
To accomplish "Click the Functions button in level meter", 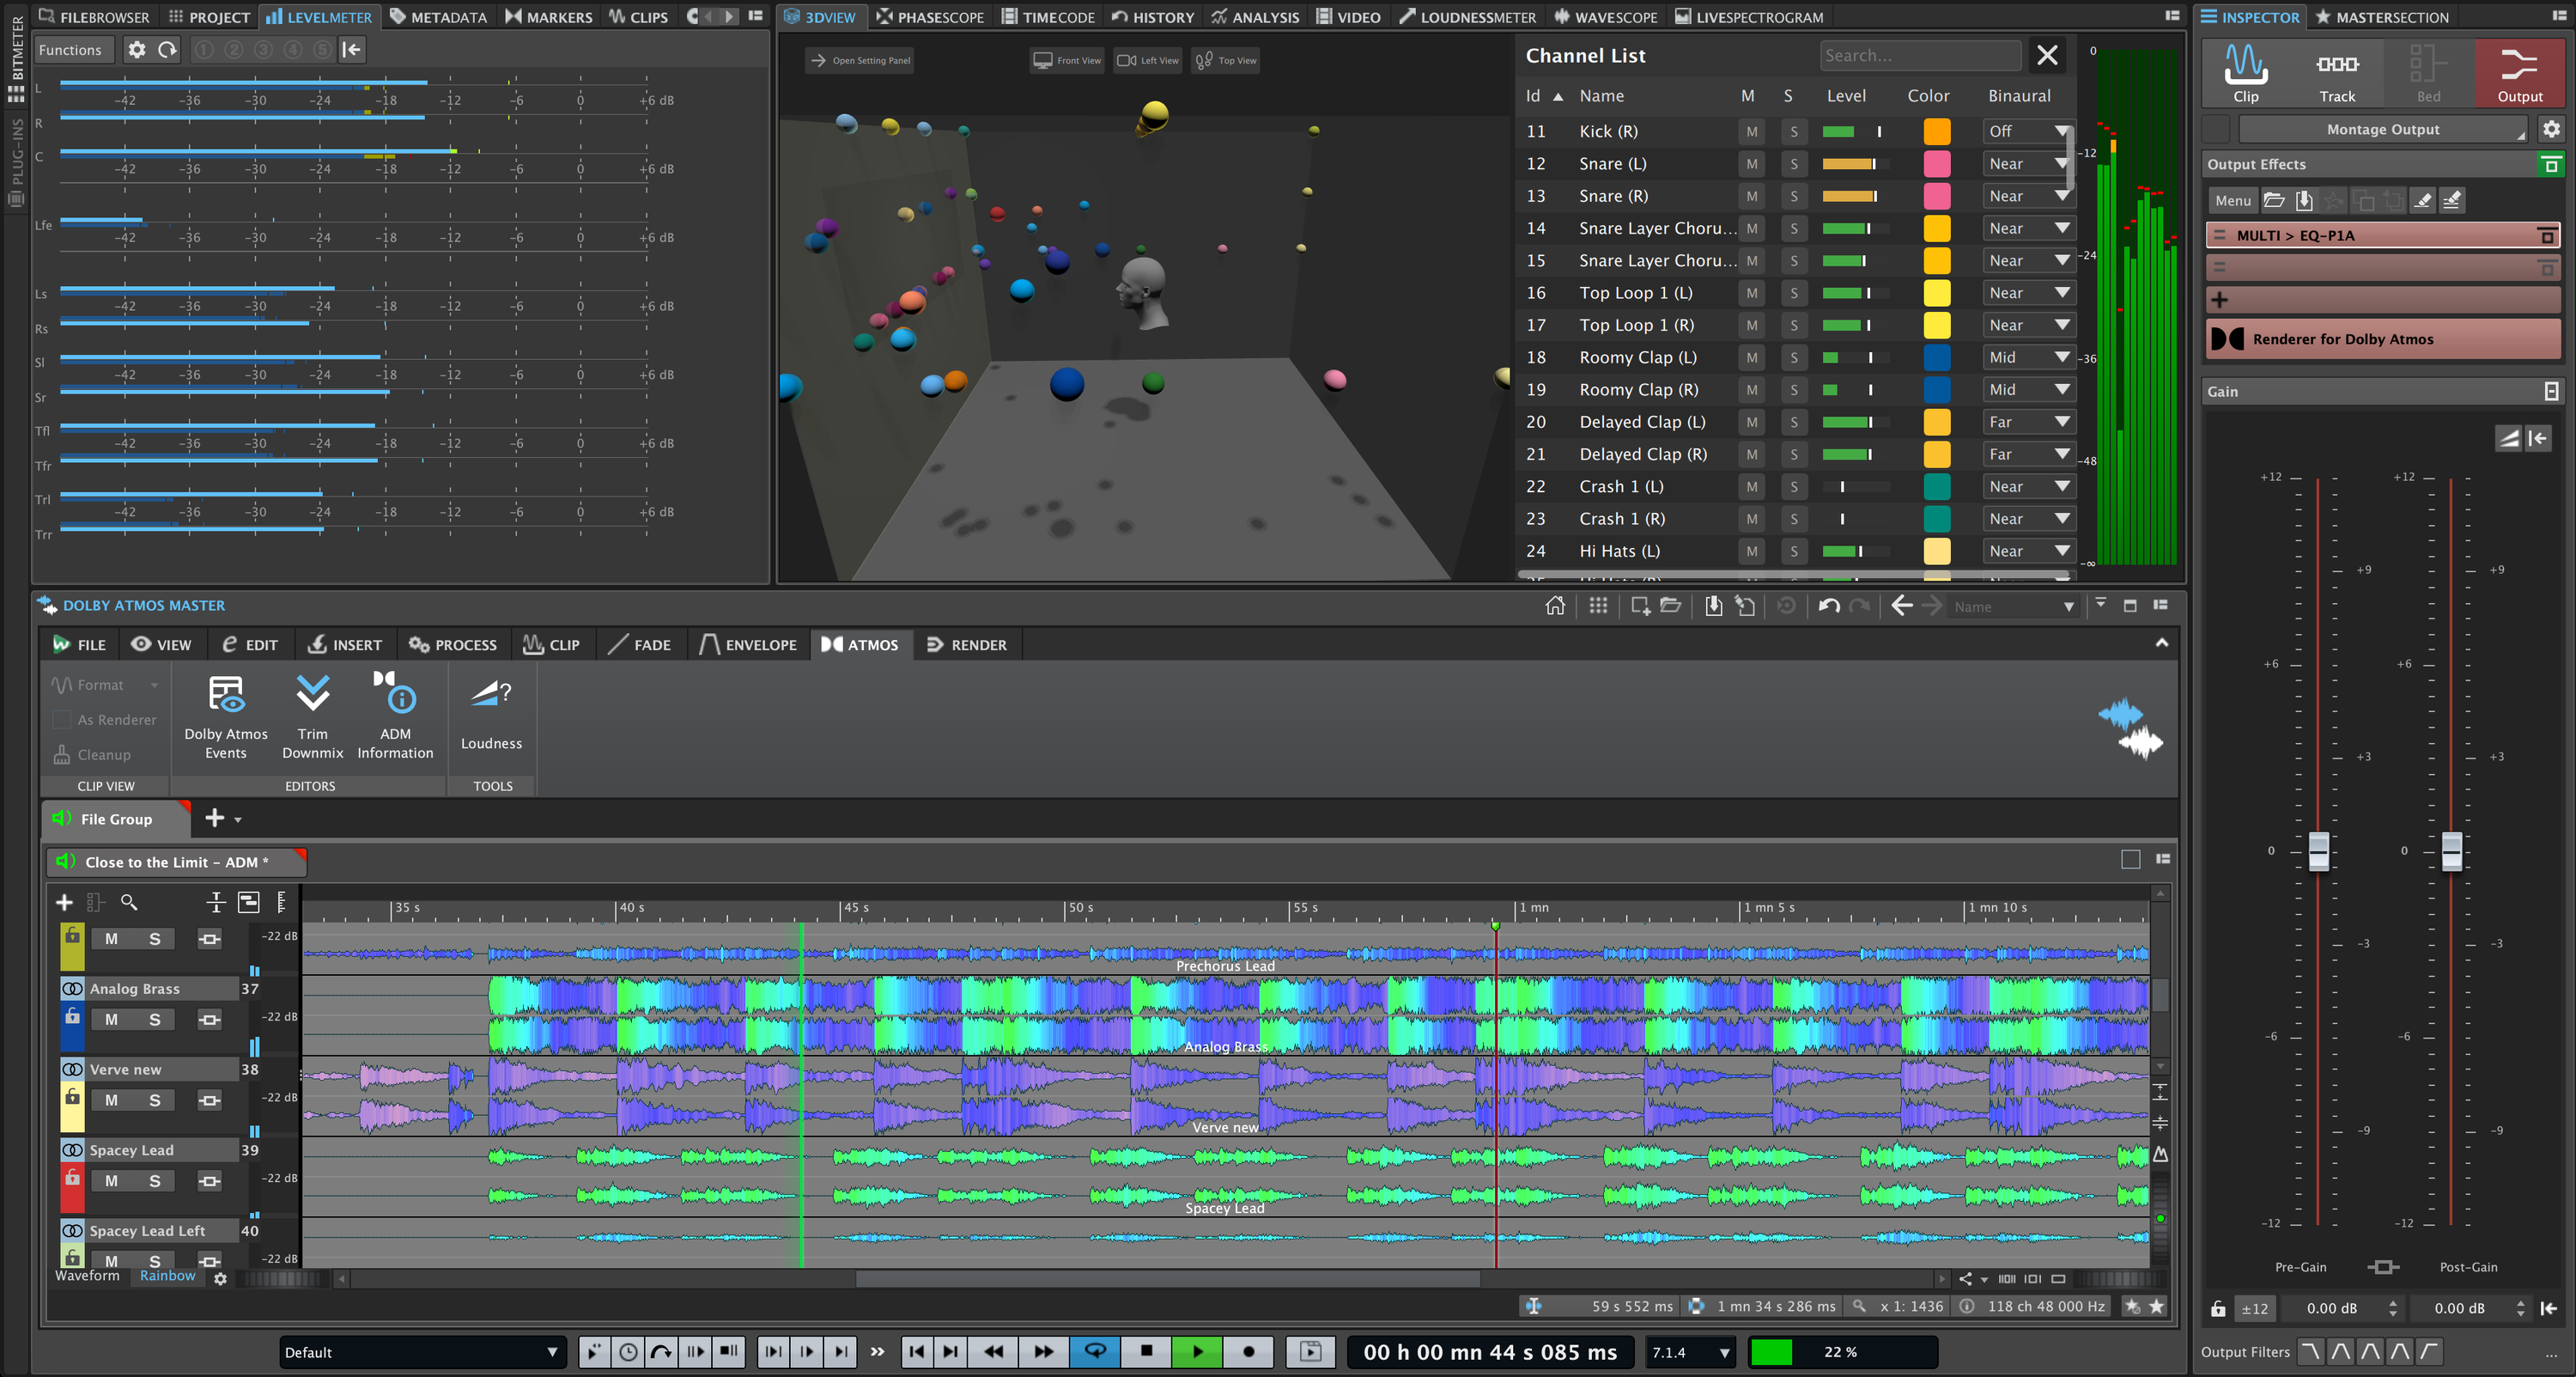I will click(72, 49).
